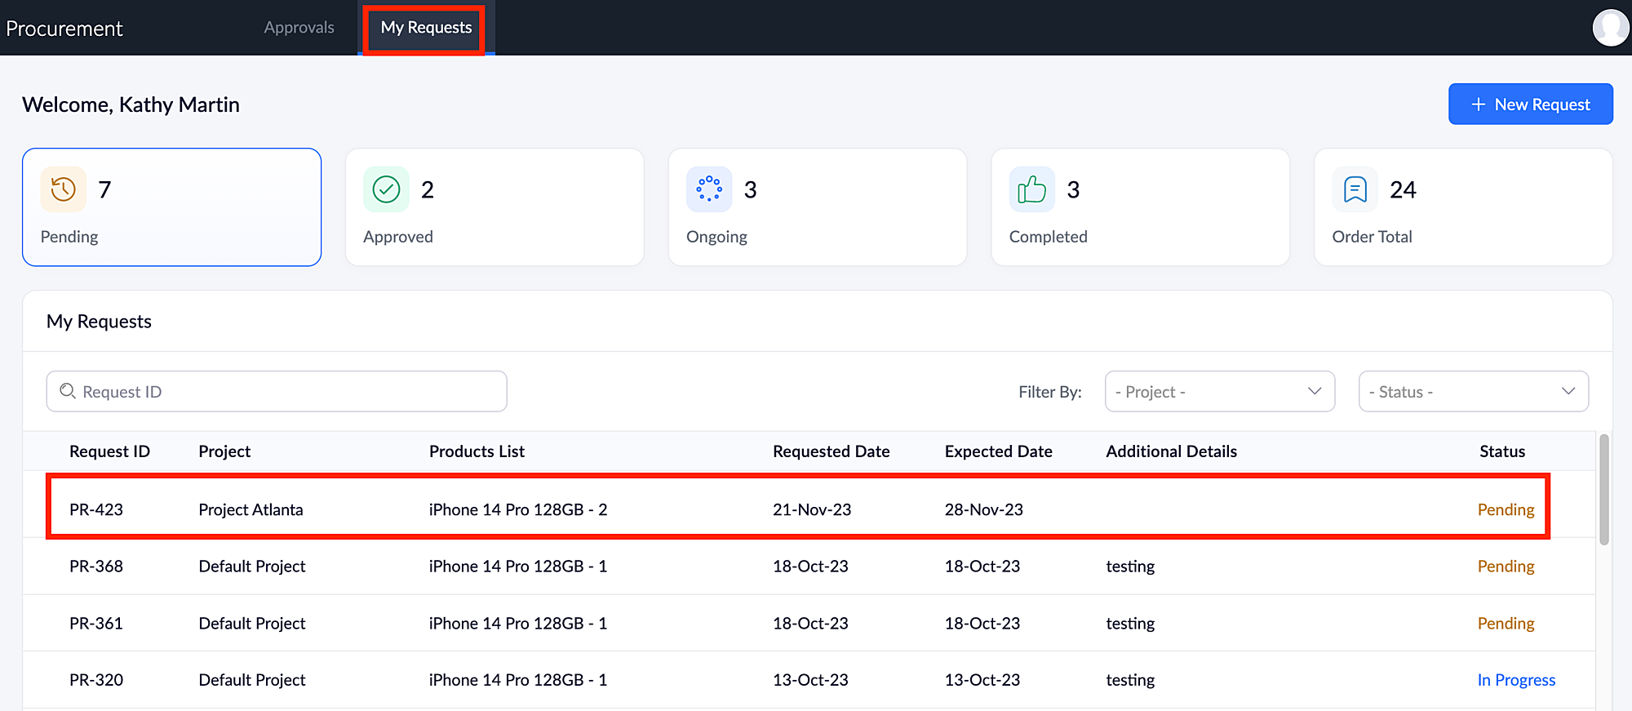Click the iPhone 14 Pro 128GB - 2 product
This screenshot has width=1632, height=711.
518,509
